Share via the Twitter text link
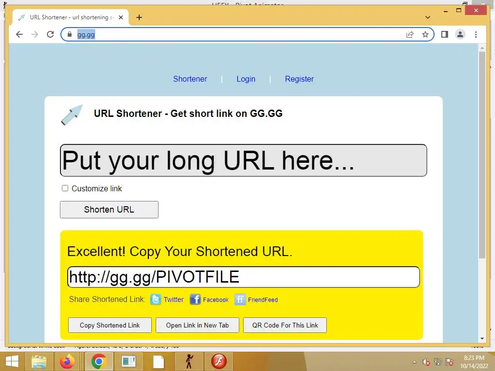The image size is (495, 371). pos(174,300)
